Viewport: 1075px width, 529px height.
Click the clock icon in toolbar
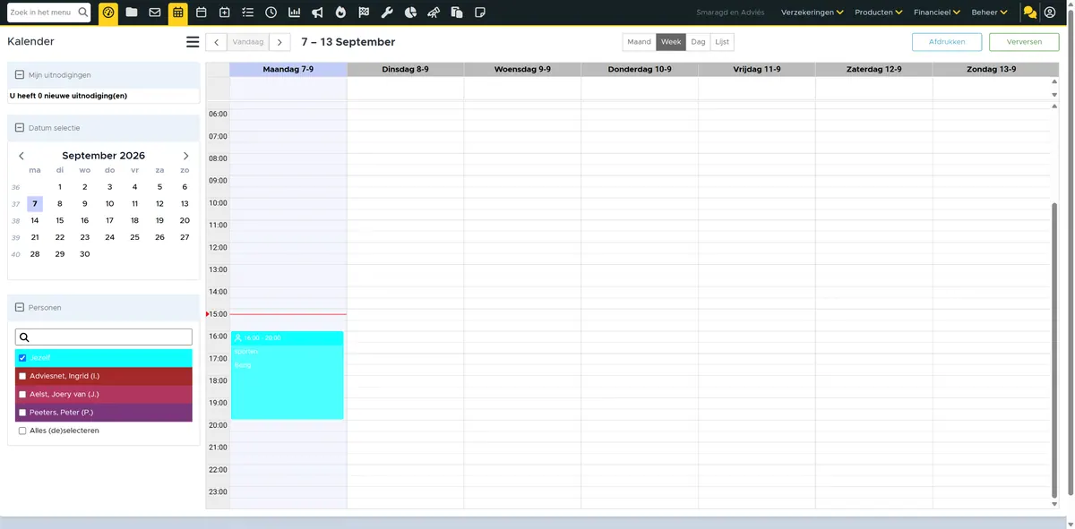[x=271, y=13]
